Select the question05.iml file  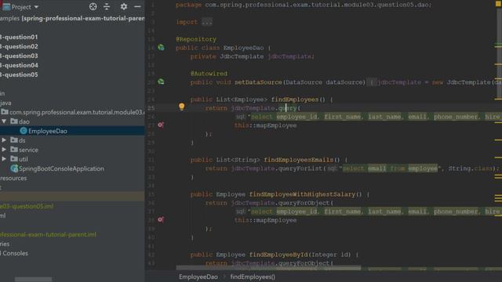click(x=27, y=206)
